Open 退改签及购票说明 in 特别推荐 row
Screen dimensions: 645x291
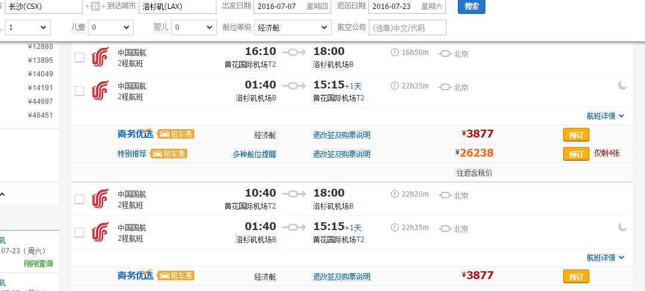341,154
